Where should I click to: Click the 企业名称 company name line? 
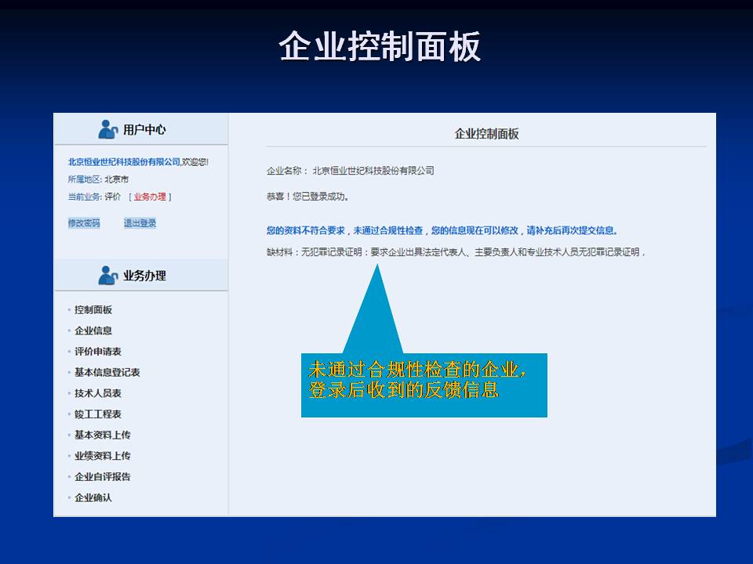point(350,171)
